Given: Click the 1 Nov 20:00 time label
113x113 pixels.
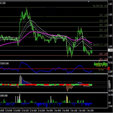Looking at the screenshot, I should point(90,110).
